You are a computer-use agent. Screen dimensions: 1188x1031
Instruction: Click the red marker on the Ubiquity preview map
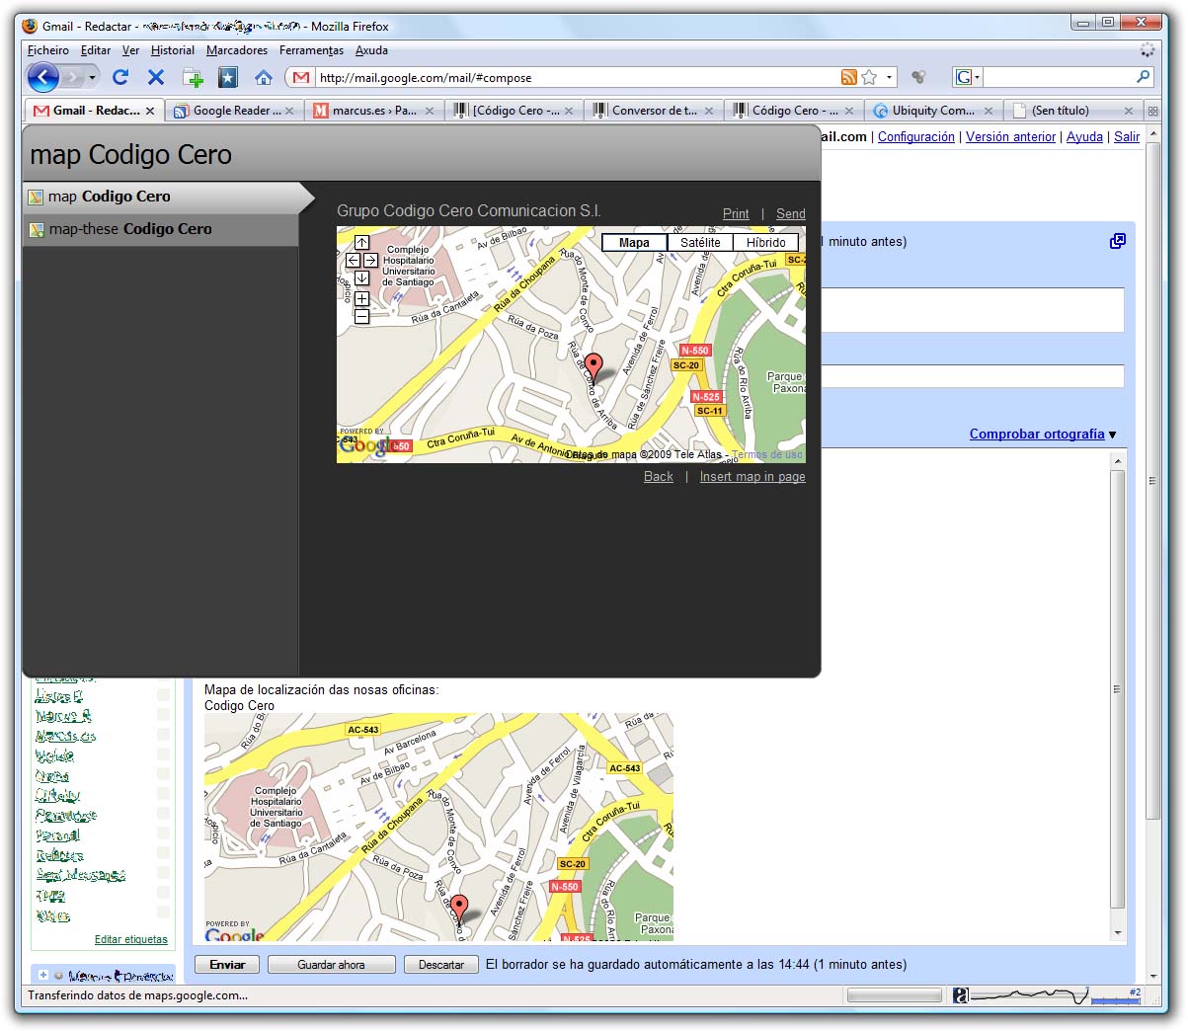click(593, 366)
